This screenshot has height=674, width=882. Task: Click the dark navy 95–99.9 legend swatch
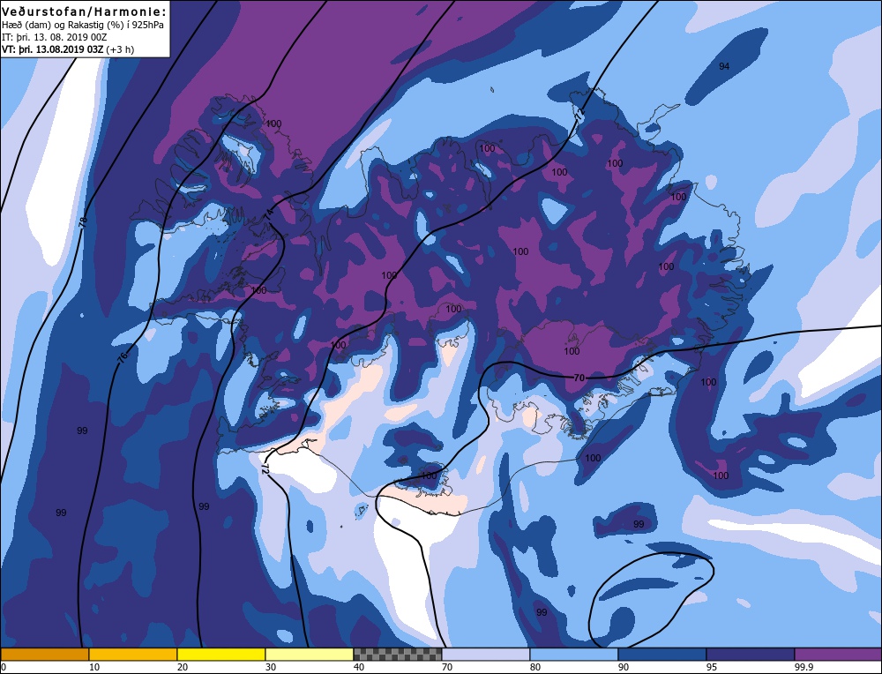(x=751, y=655)
